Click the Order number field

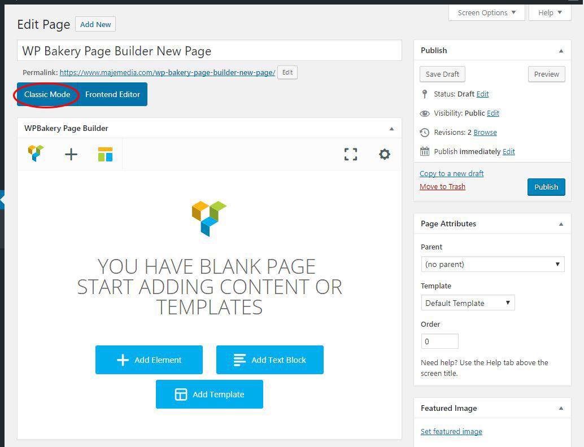[x=439, y=341]
